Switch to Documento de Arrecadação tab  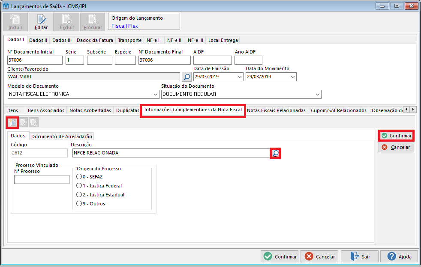point(62,136)
